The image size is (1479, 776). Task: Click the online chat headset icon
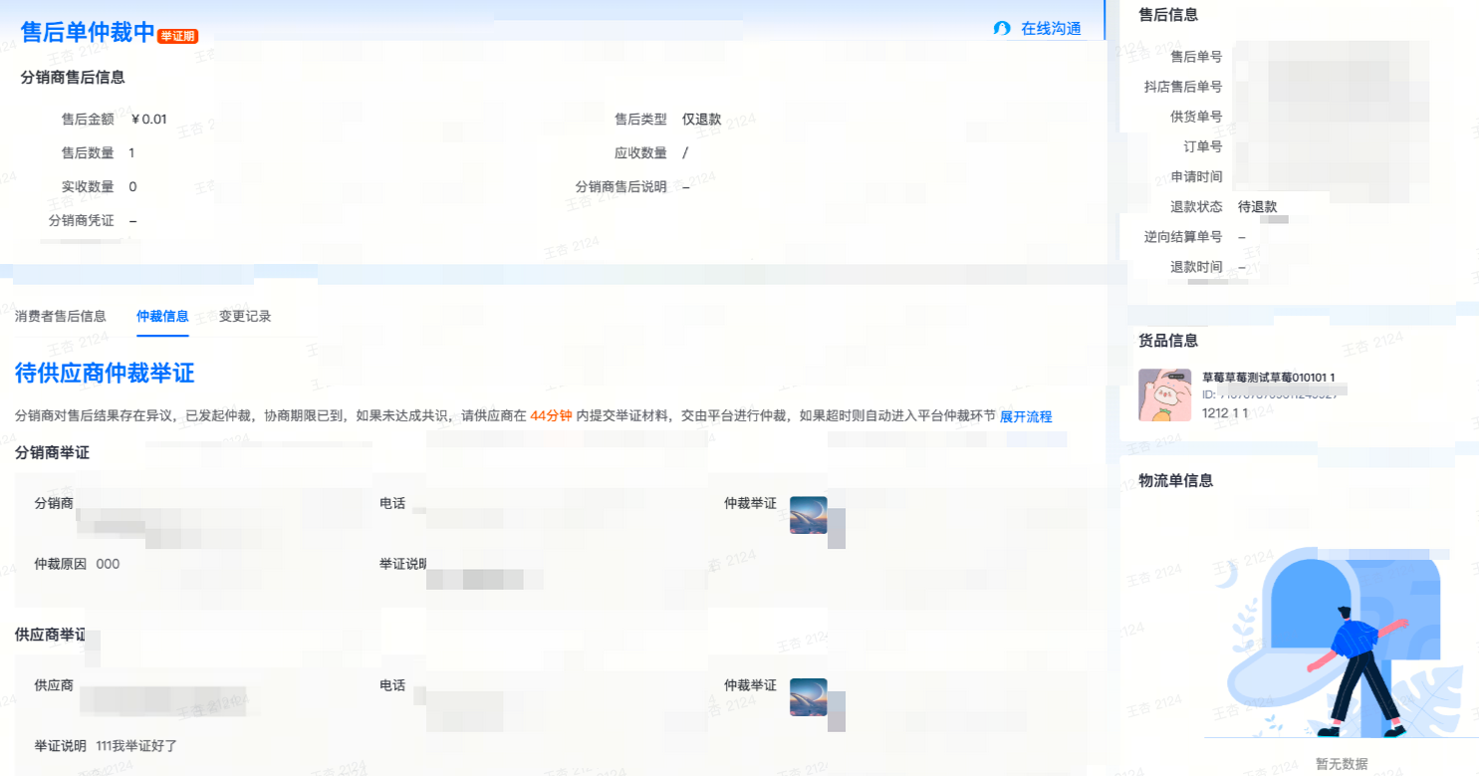[1002, 29]
